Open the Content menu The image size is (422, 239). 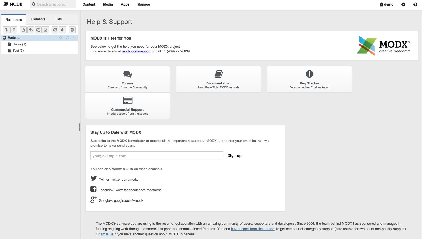[x=89, y=4]
